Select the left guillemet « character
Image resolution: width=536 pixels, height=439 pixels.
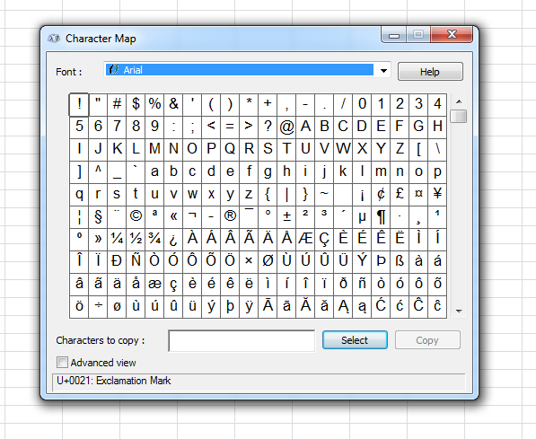coord(173,216)
